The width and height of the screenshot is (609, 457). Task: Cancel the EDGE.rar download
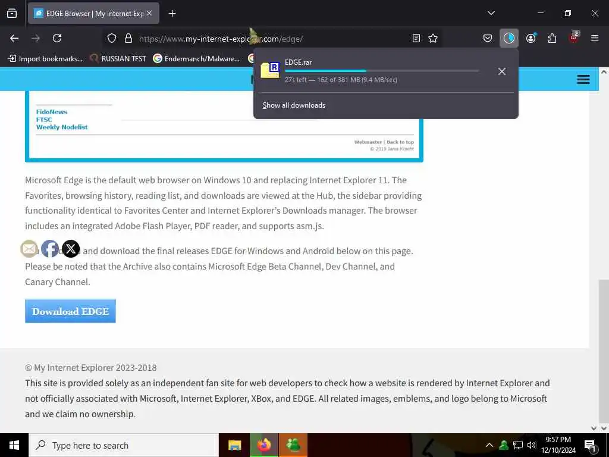coord(502,71)
